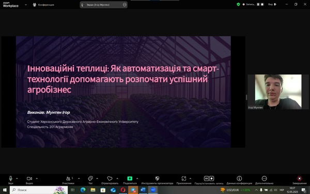This screenshot has height=194, width=310.
Task: Click the red Завершение end meeting button
Action: point(300,178)
